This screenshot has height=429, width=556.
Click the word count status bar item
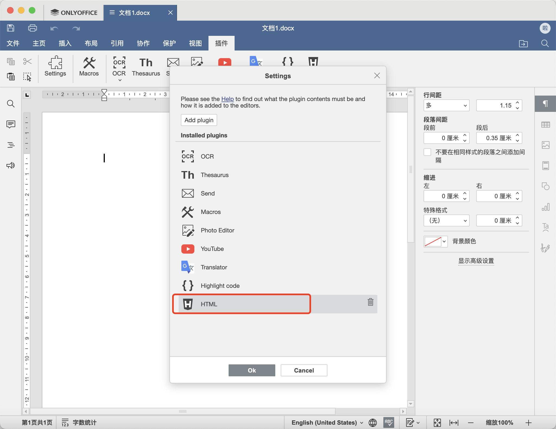pos(79,422)
